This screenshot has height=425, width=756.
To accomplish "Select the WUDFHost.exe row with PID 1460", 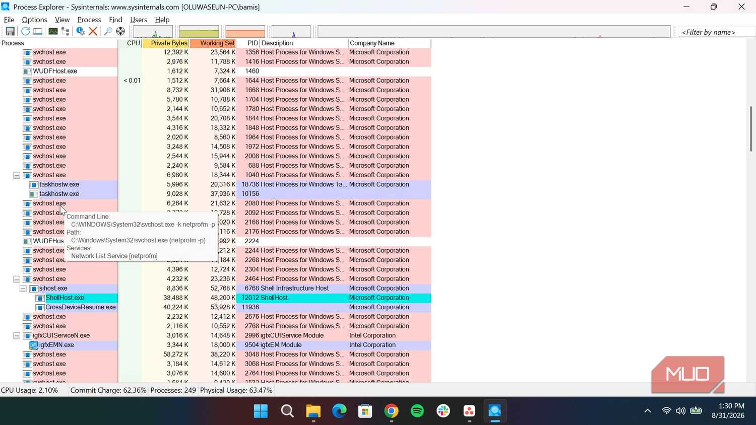I will pyautogui.click(x=216, y=71).
